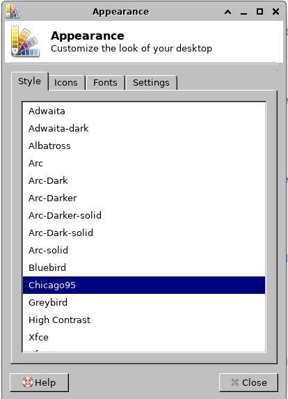Viewport: 288px width, 399px height.
Task: Pick the Arc-Darker-solid theme
Action: 144,215
